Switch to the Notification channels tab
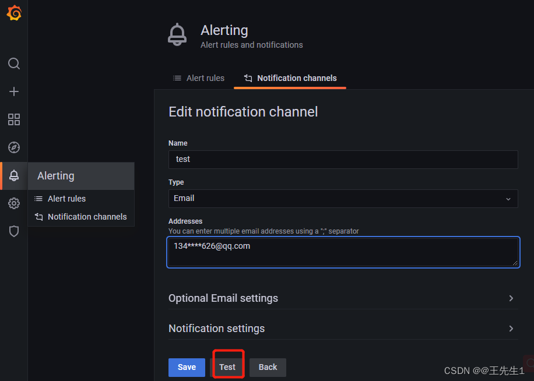 point(290,77)
